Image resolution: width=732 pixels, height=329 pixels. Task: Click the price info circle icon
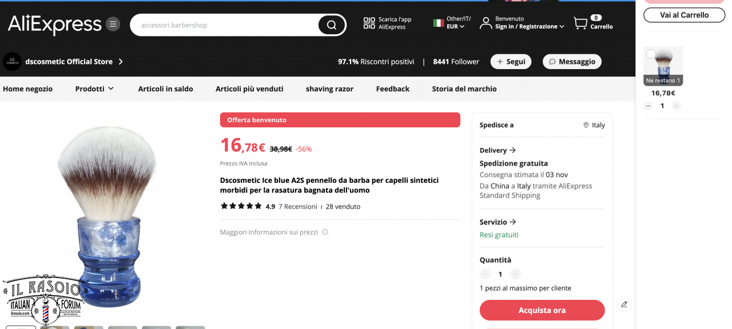(x=325, y=232)
